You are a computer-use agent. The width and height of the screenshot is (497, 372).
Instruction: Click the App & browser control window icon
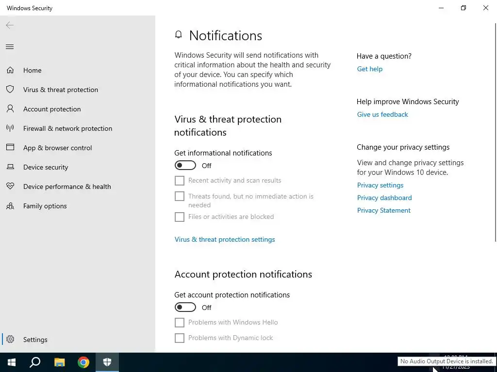click(x=10, y=147)
